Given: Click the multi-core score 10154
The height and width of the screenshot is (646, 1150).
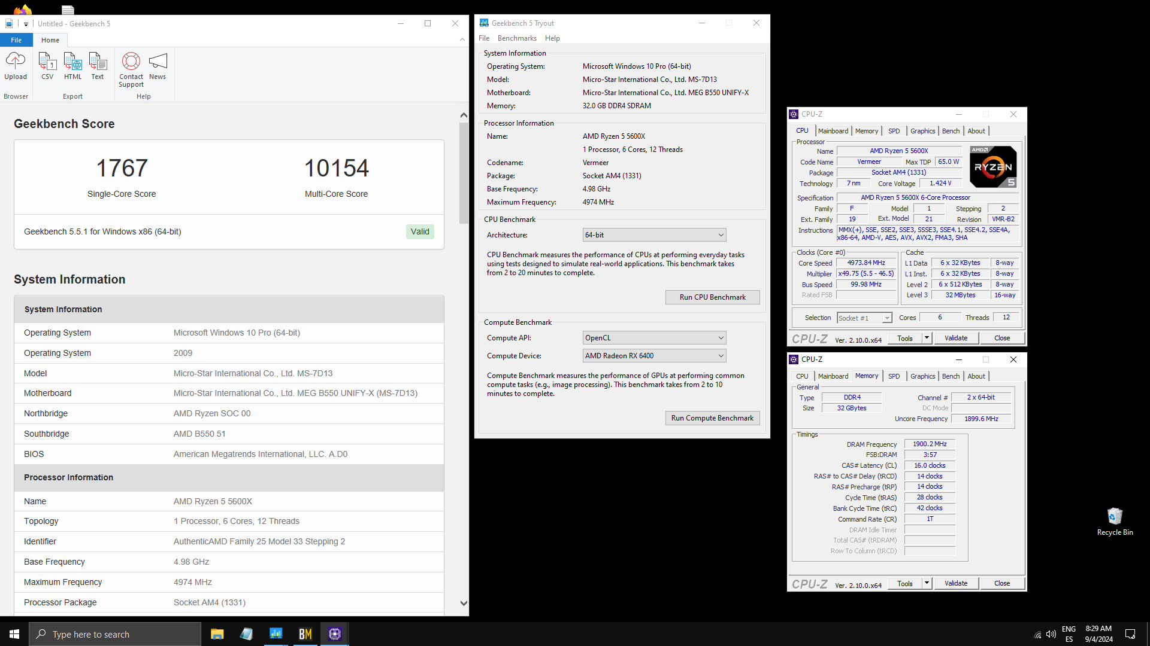Looking at the screenshot, I should 336,168.
